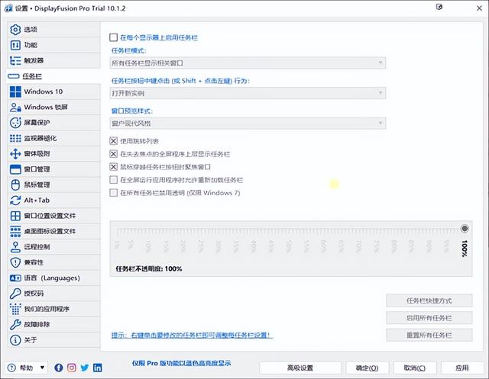
Task: Click the Windows 锁屏 lock icon
Action: 15,108
